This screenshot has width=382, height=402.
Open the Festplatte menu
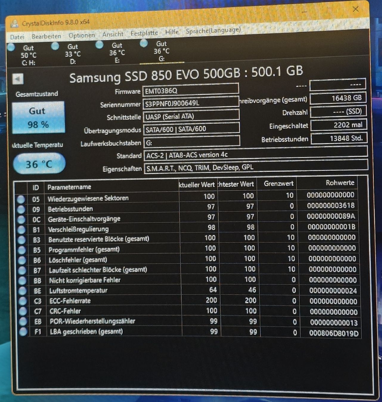[x=144, y=33]
